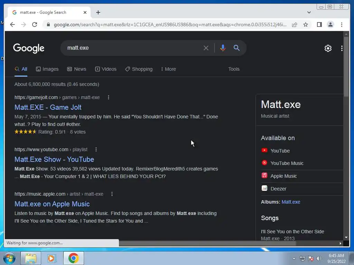Viewport: 354px width, 265px height.
Task: Open Google apps dots at page right
Action: pyautogui.click(x=342, y=48)
